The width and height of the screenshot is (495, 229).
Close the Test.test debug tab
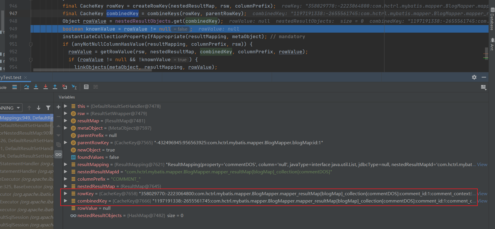(x=25, y=77)
